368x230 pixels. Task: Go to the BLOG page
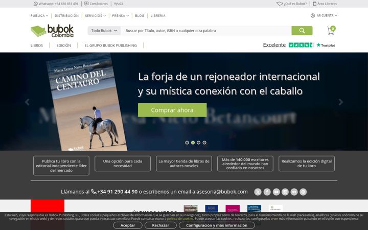click(140, 16)
